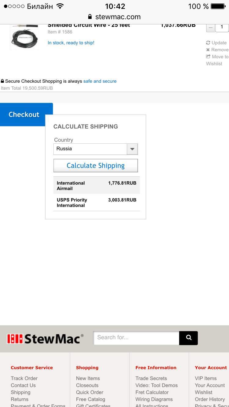
Task: Select the Item # 1586 text
Action: point(60,32)
